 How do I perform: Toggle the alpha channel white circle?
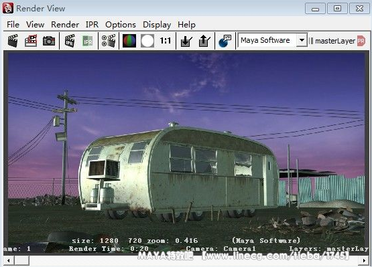(x=147, y=41)
